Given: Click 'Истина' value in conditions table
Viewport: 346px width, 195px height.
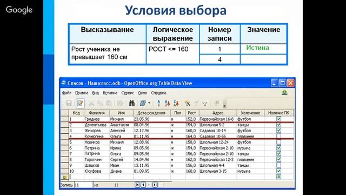Looking at the screenshot, I should [257, 48].
